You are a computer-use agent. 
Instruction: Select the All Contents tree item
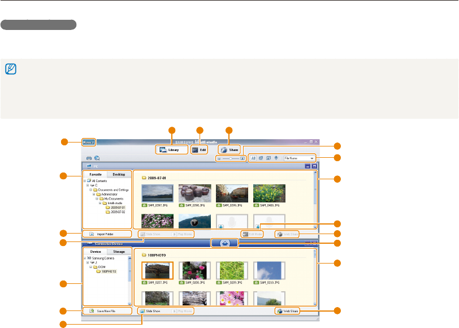97,181
